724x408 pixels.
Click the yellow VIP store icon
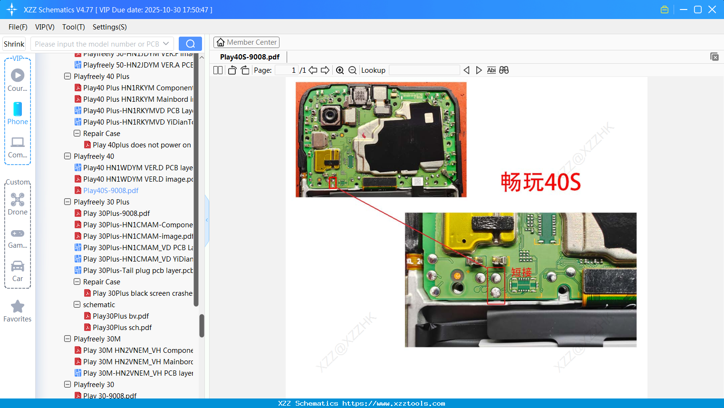coord(665,10)
